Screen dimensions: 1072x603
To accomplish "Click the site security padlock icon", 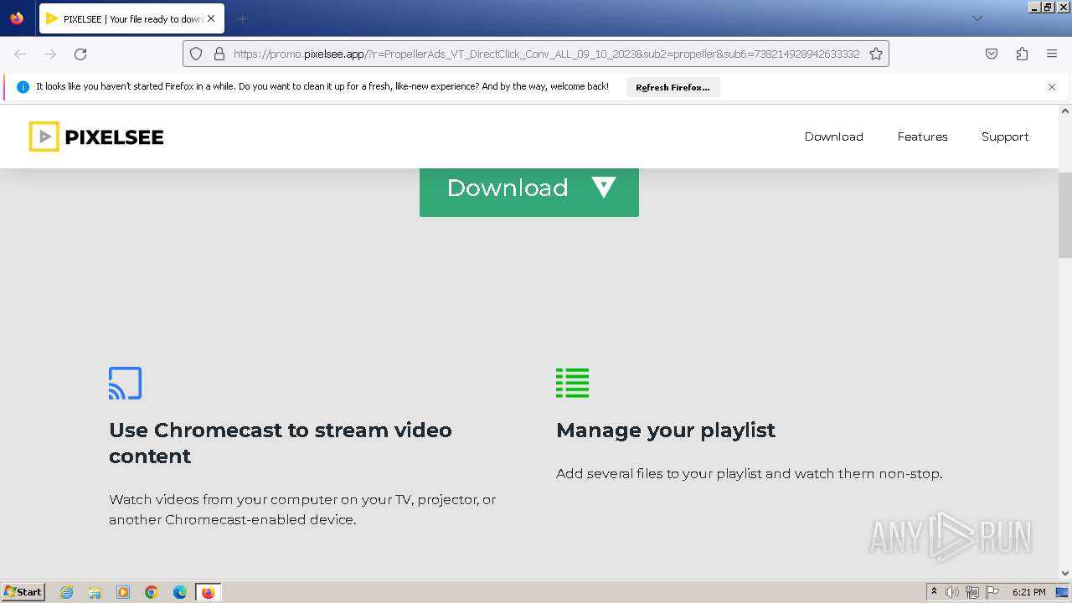I will click(x=219, y=54).
